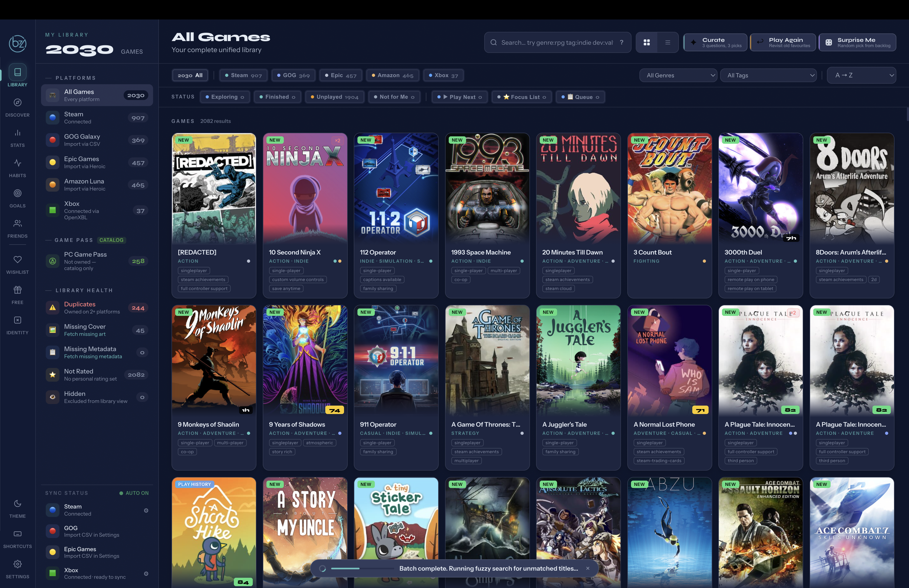Open the A Juggler's Tale cover
This screenshot has width=909, height=588.
[578, 360]
